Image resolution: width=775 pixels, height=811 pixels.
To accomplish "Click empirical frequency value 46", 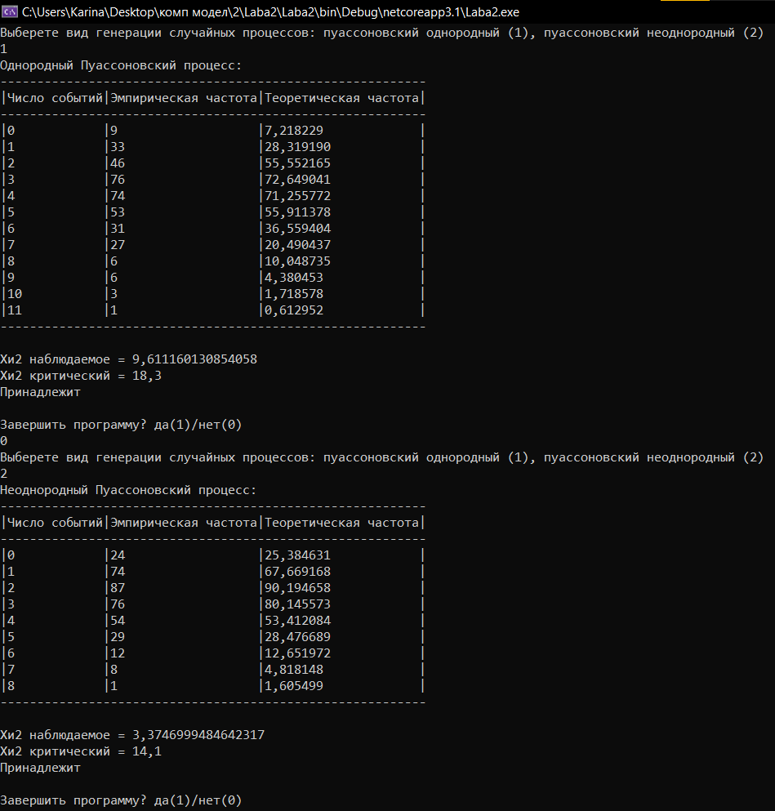I will pyautogui.click(x=118, y=163).
